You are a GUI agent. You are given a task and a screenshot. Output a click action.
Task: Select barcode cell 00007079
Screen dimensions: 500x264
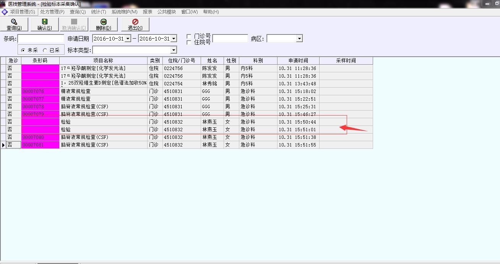(x=40, y=114)
